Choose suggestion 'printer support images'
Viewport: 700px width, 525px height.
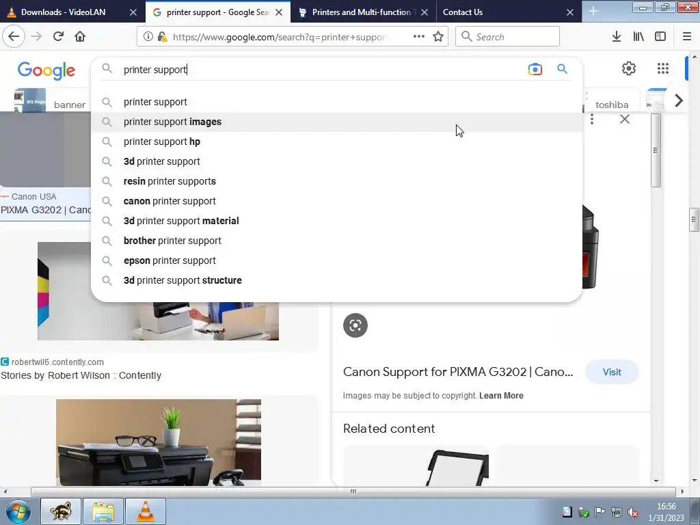pyautogui.click(x=336, y=122)
